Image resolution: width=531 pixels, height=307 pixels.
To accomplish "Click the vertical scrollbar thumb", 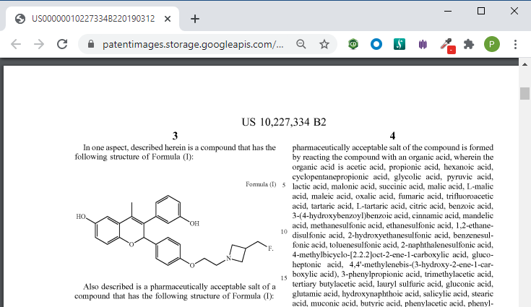I will (524, 93).
